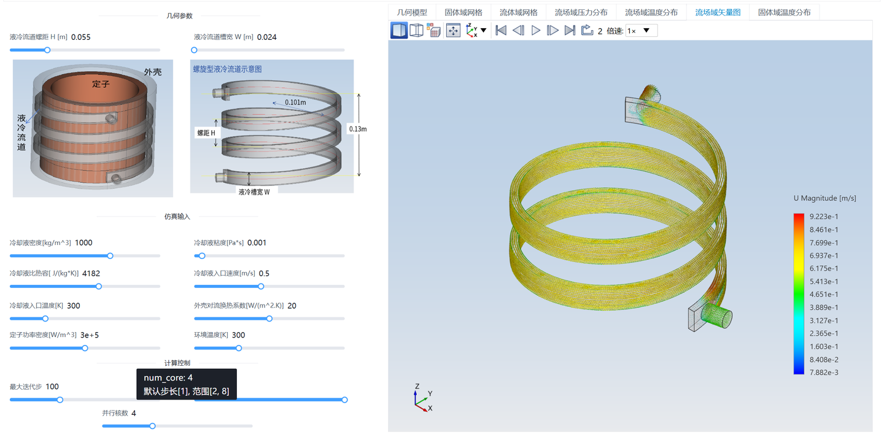Image resolution: width=884 pixels, height=437 pixels.
Task: Enable surface-with-mesh display mode icon
Action: tap(434, 30)
